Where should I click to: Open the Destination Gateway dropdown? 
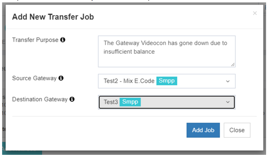click(x=166, y=102)
